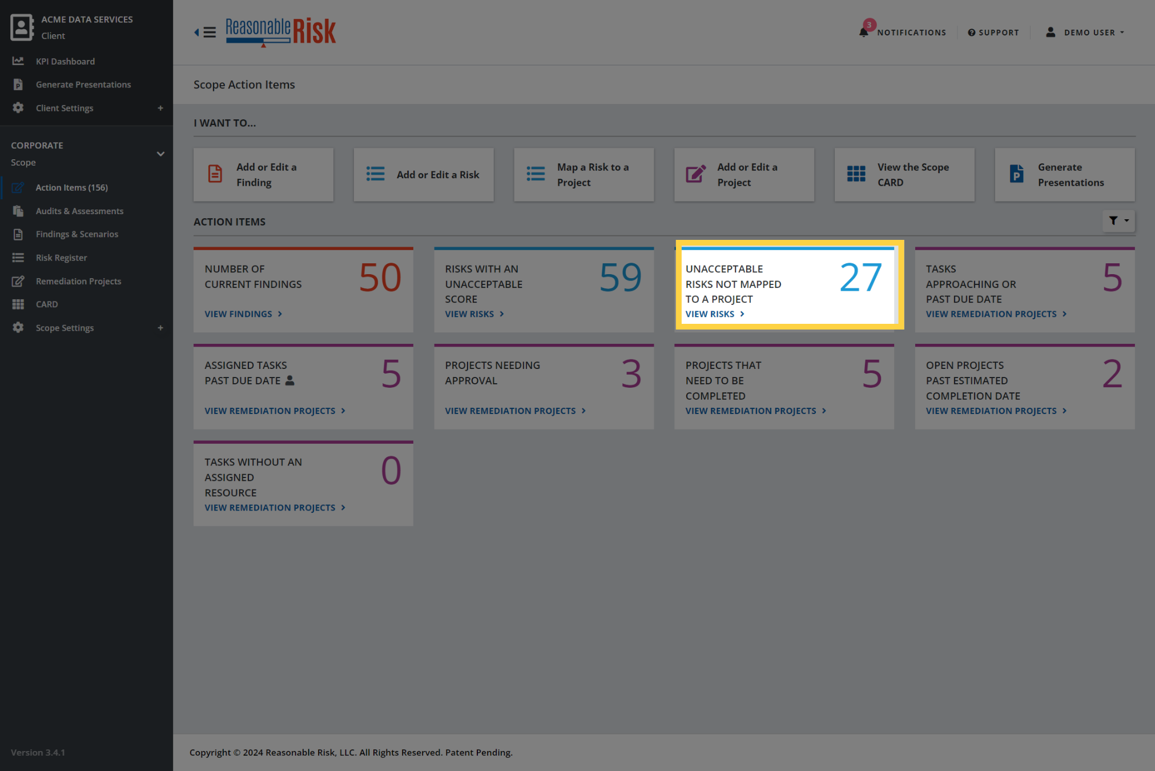Click the ACME Data Services contact icon

(x=22, y=27)
